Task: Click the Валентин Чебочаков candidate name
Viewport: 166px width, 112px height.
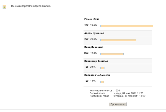Action: click(97, 75)
